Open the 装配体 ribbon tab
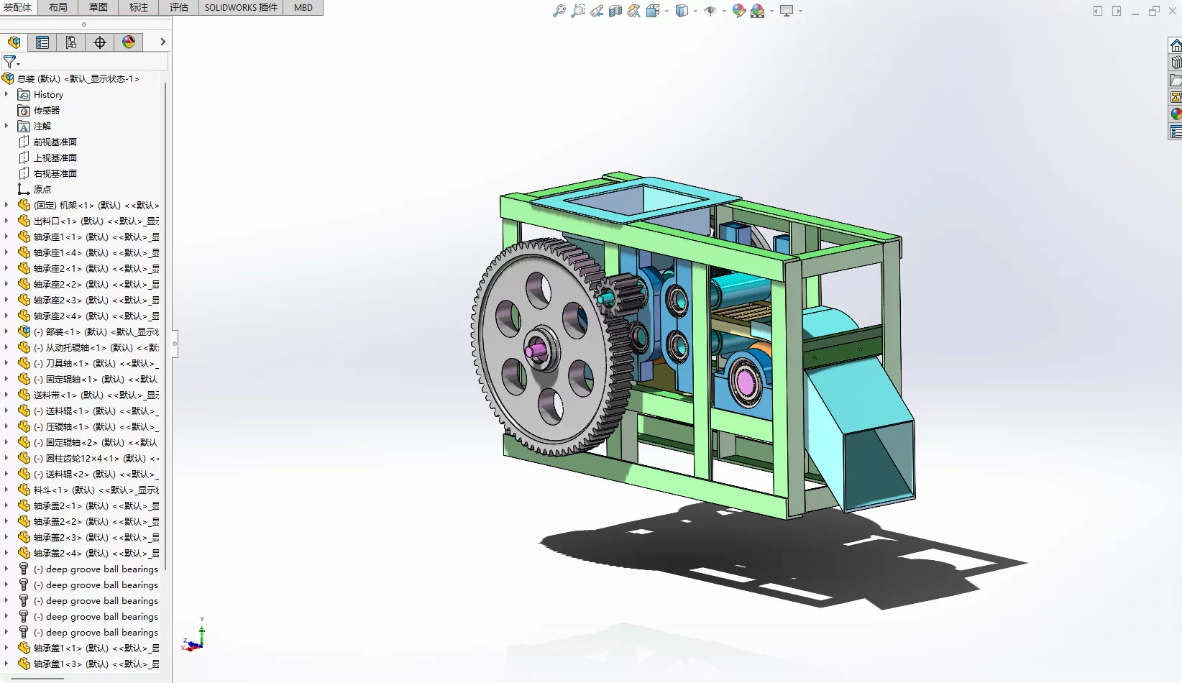Screen dimensions: 1182x683 click(x=17, y=7)
